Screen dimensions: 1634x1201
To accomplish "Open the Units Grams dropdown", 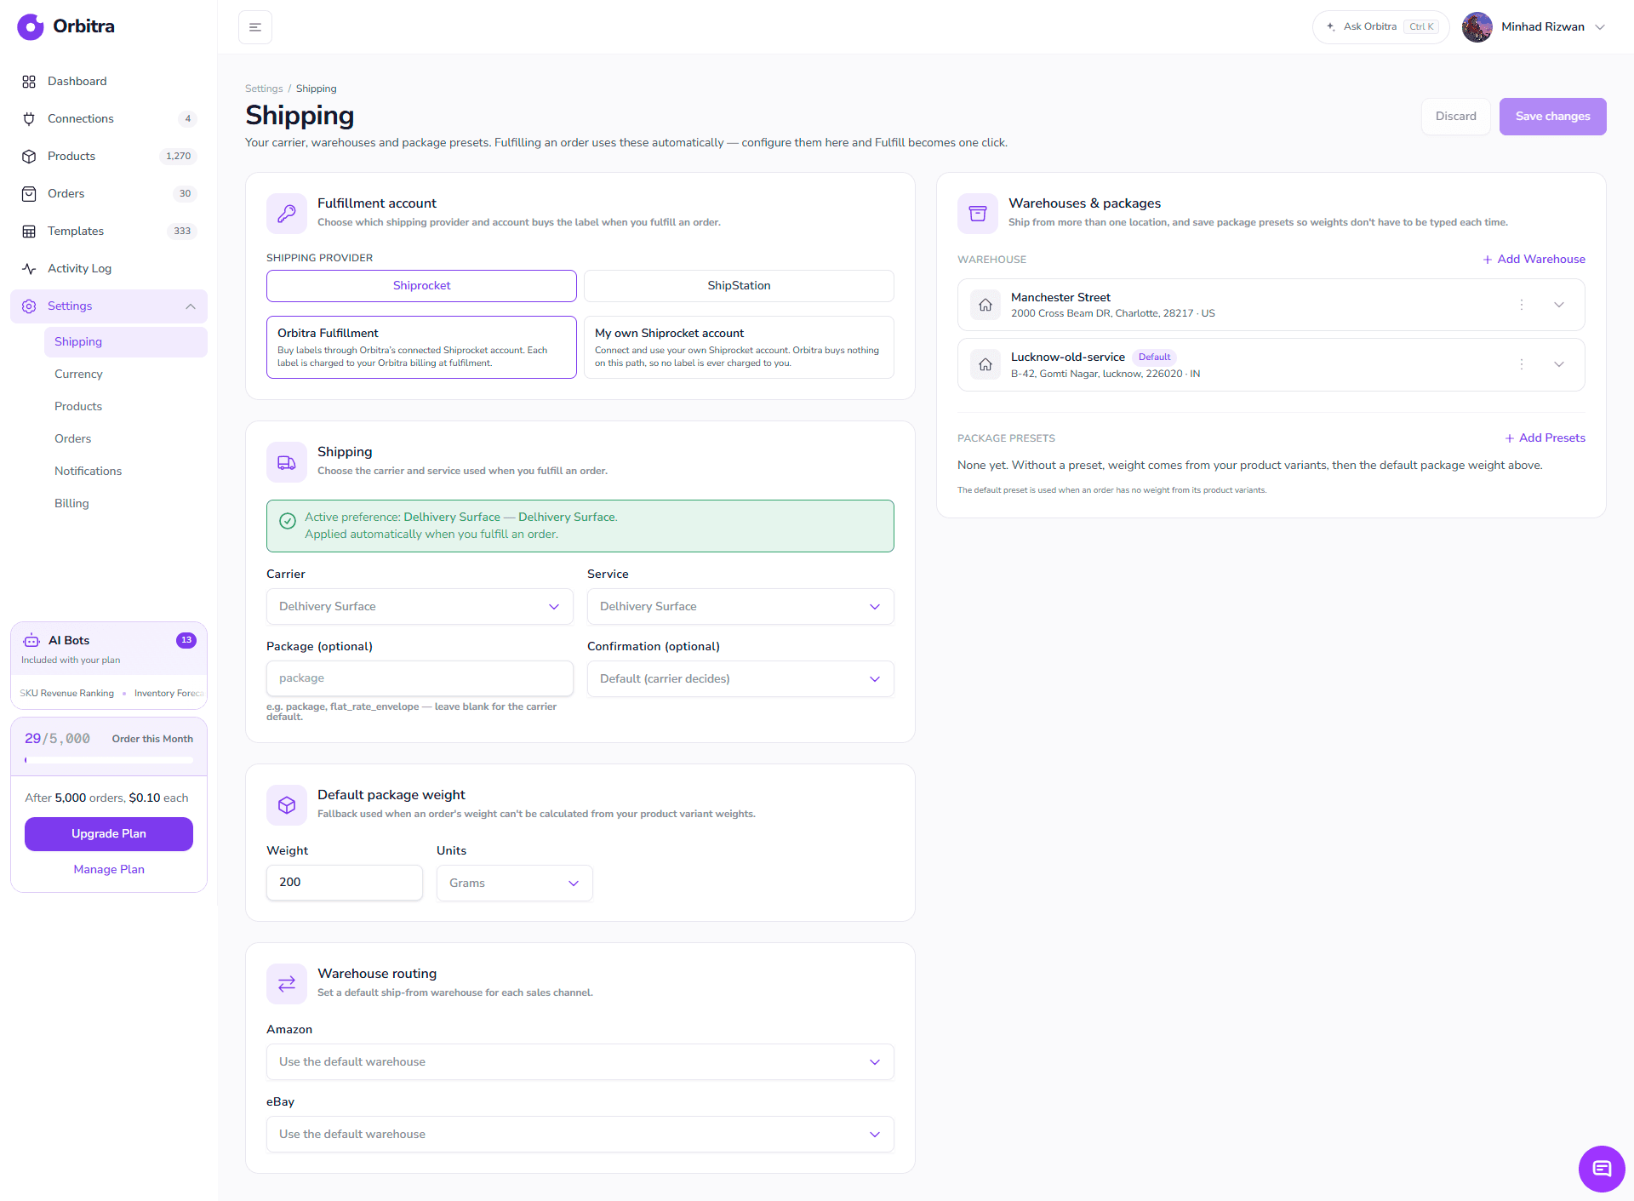I will point(515,884).
